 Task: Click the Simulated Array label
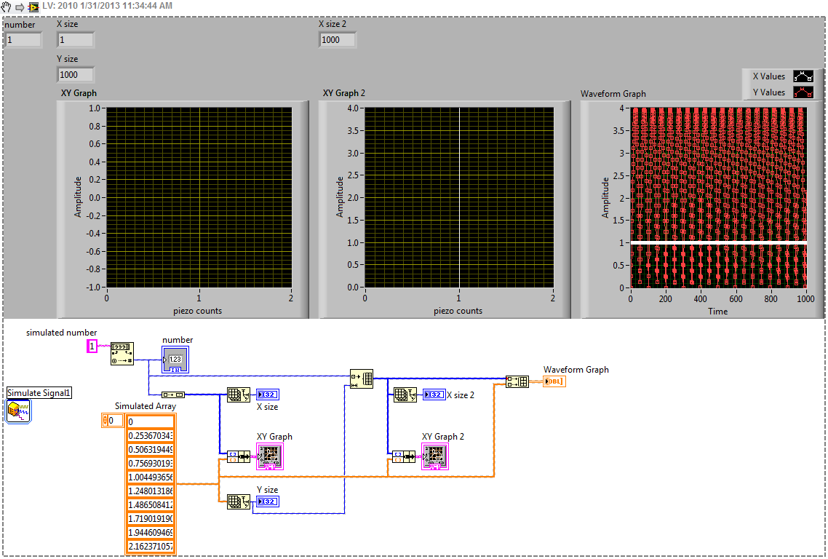click(x=146, y=405)
